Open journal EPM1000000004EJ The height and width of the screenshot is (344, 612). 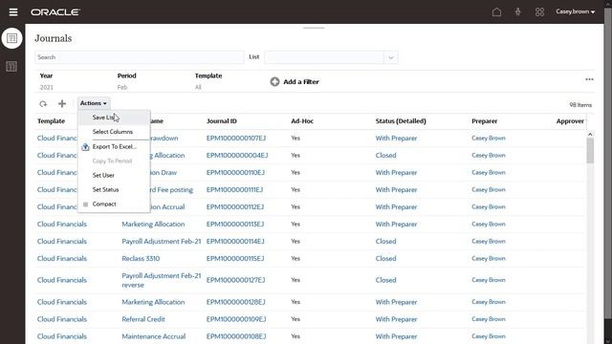237,155
